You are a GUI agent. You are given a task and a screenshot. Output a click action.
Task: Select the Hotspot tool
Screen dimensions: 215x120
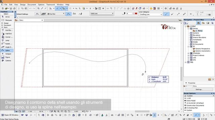click(x=7, y=54)
